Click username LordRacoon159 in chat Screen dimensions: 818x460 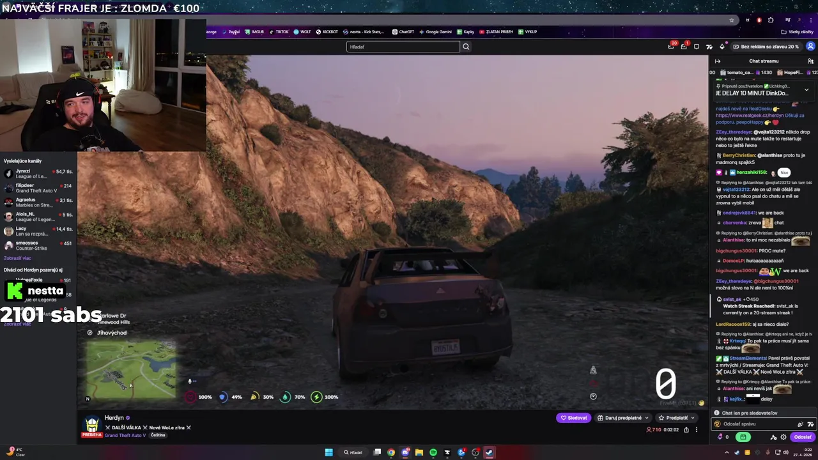(733, 325)
